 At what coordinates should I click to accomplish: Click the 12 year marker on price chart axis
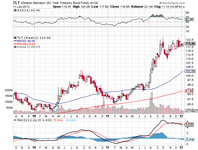click(181, 116)
